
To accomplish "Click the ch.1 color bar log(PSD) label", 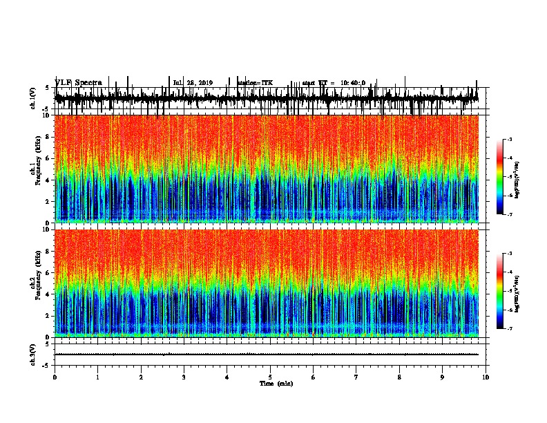I will tap(517, 180).
